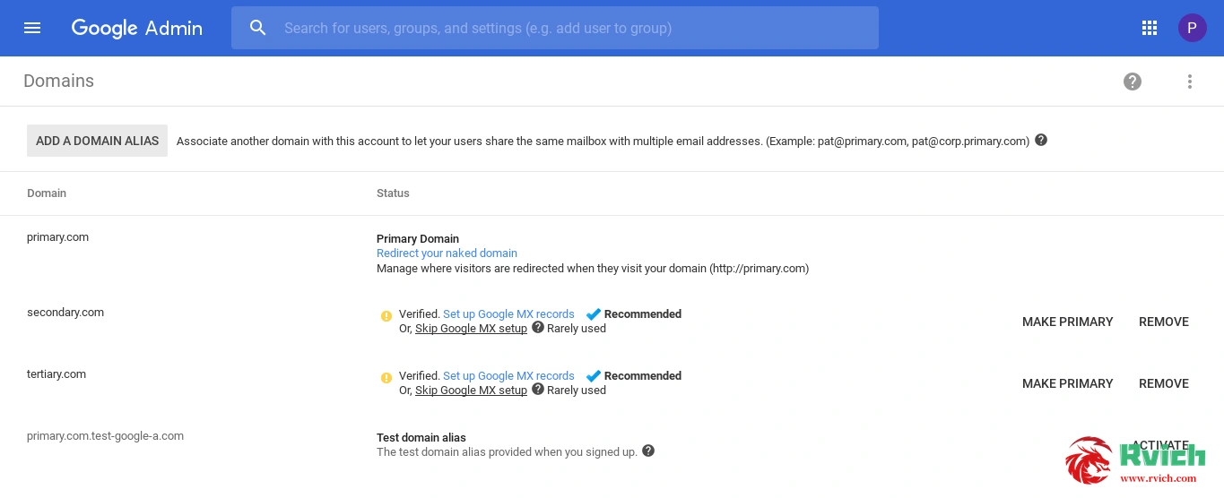
Task: Open Redirect your naked domain link
Action: pyautogui.click(x=447, y=253)
